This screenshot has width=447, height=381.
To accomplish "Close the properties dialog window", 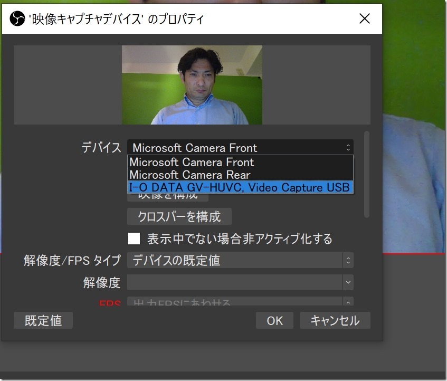I will click(364, 19).
